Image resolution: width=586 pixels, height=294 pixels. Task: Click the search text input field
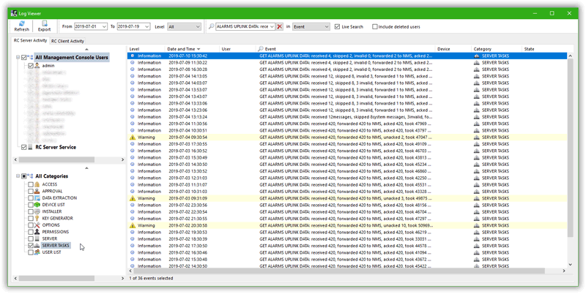242,27
